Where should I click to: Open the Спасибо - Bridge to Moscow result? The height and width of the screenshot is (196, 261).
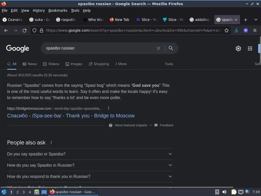coord(71,116)
